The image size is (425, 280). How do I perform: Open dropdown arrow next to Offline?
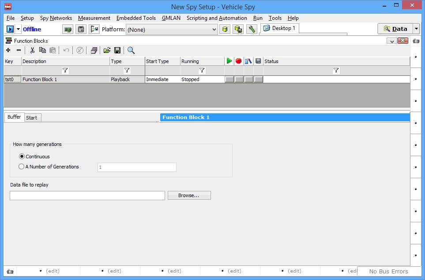[18, 29]
